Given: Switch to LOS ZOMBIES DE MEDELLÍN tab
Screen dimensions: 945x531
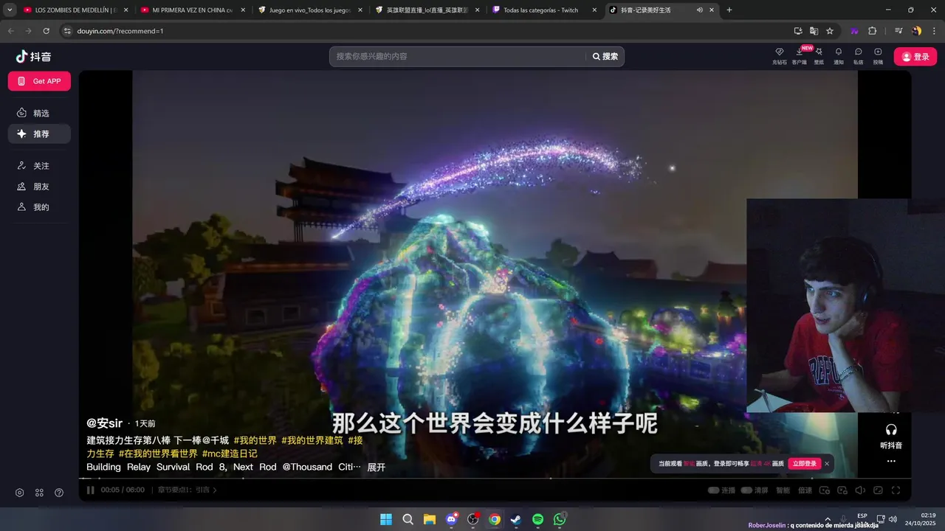Looking at the screenshot, I should [77, 10].
